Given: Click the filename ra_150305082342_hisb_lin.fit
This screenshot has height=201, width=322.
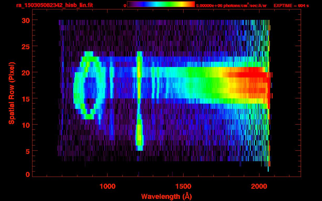Looking at the screenshot, I should pyautogui.click(x=54, y=5).
